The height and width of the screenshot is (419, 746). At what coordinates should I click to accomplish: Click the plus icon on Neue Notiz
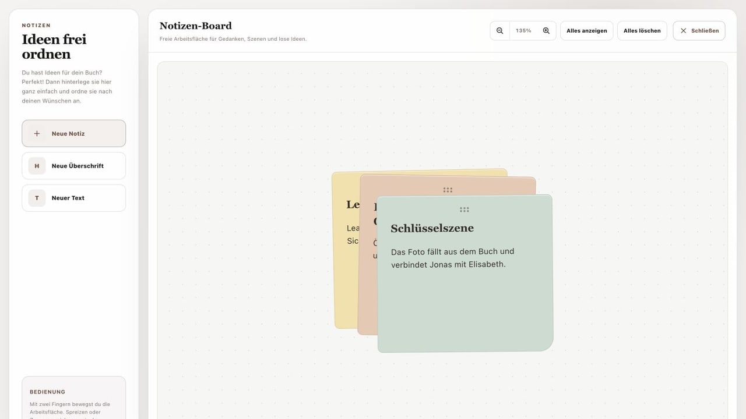tap(37, 133)
